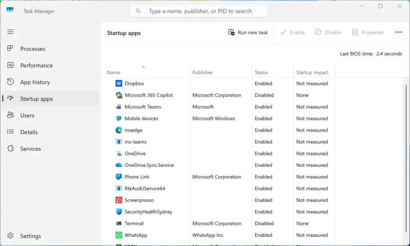Image resolution: width=410 pixels, height=246 pixels.
Task: Select the Phone Link icon
Action: point(119,177)
